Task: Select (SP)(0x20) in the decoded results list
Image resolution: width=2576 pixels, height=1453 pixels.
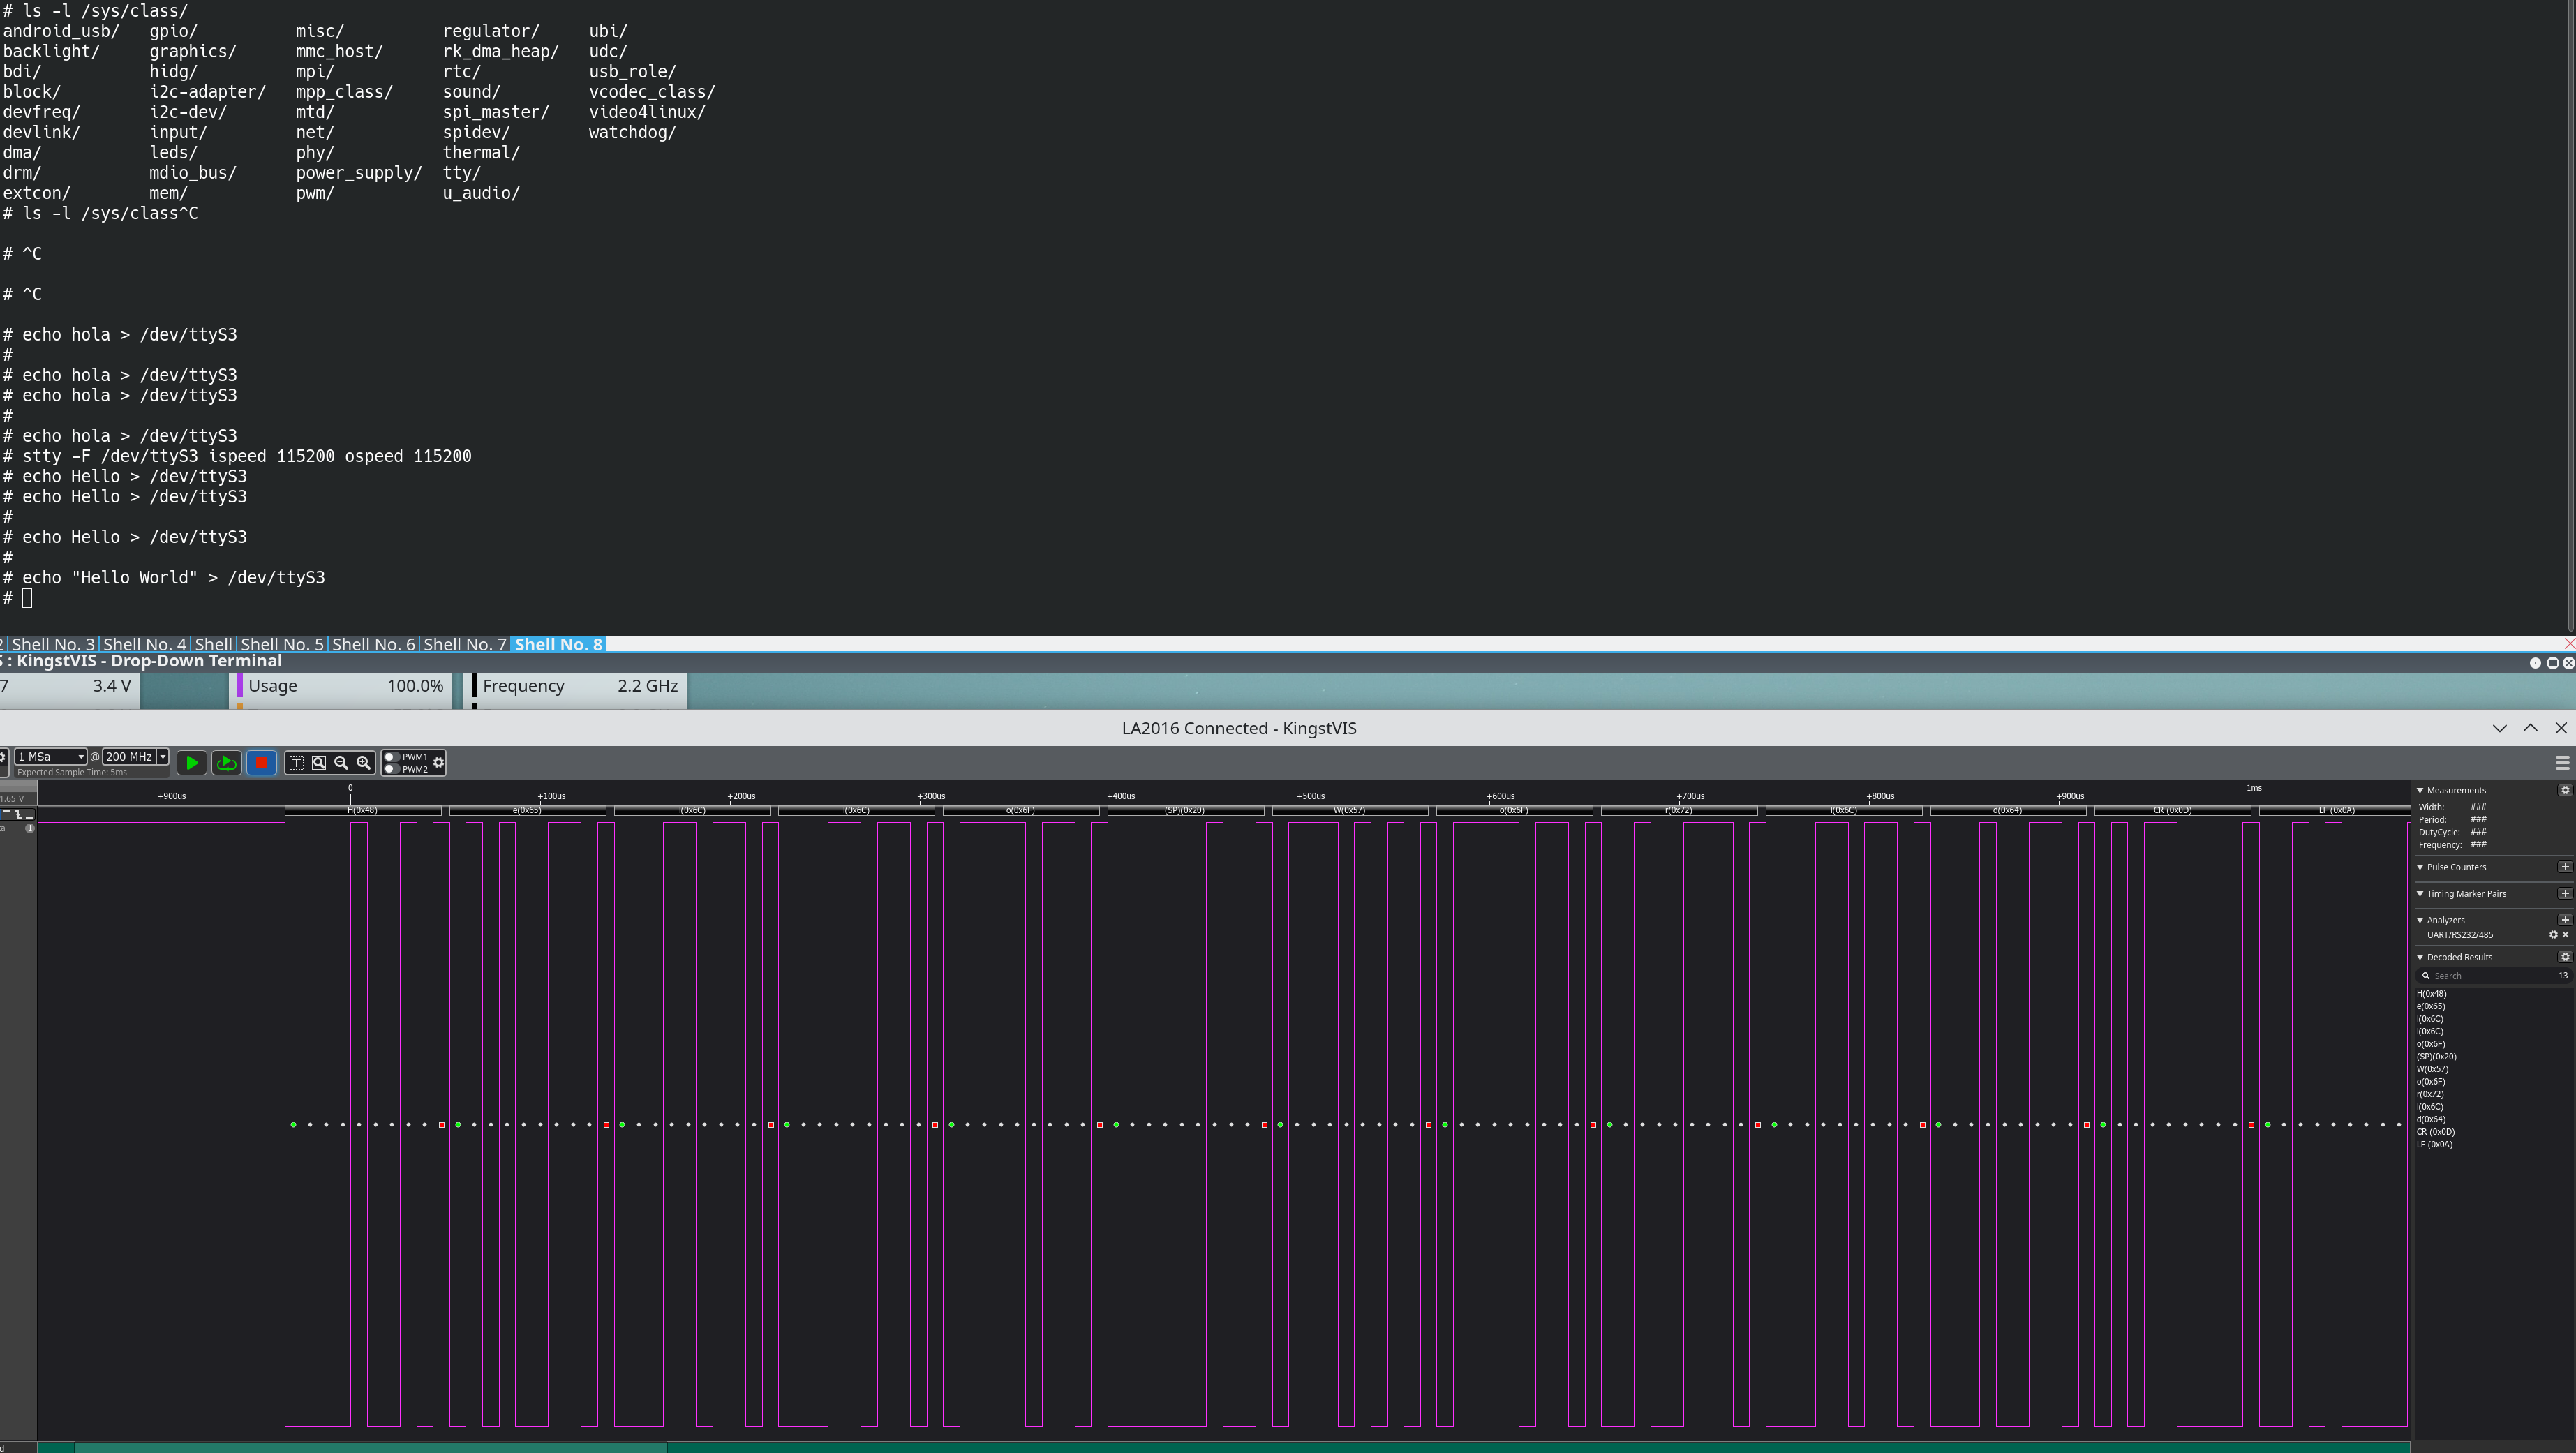Action: coord(2436,1057)
